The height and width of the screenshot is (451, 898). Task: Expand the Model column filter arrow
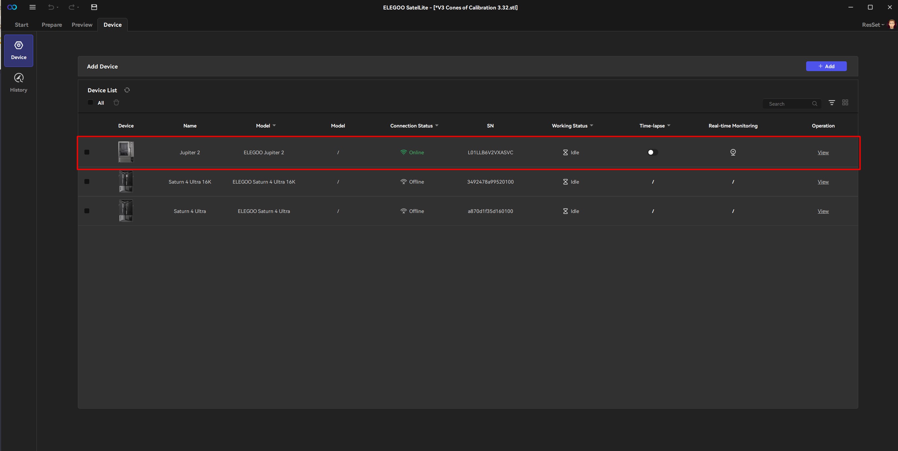point(274,126)
